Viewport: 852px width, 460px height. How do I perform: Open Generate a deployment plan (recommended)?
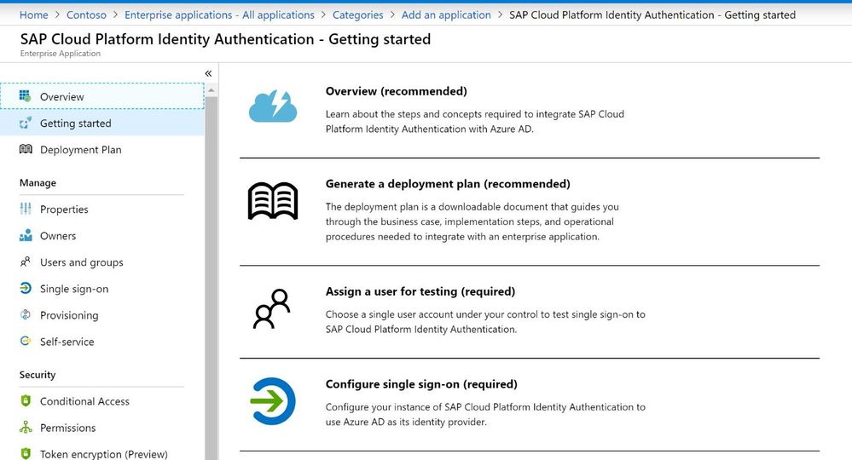448,184
